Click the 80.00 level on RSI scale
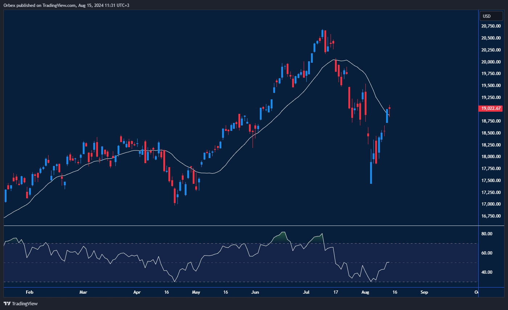 pos(487,234)
